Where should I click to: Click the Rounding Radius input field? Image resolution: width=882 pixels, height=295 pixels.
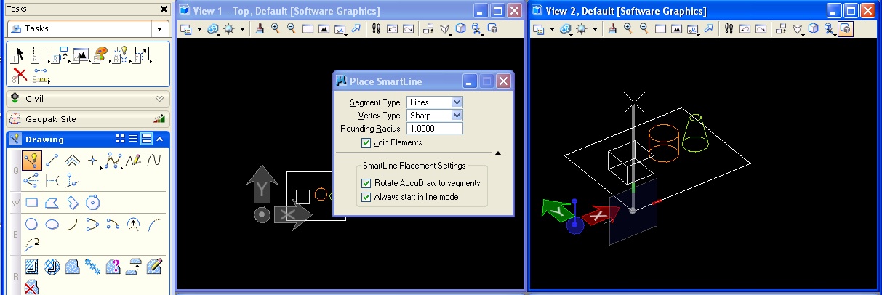(435, 129)
